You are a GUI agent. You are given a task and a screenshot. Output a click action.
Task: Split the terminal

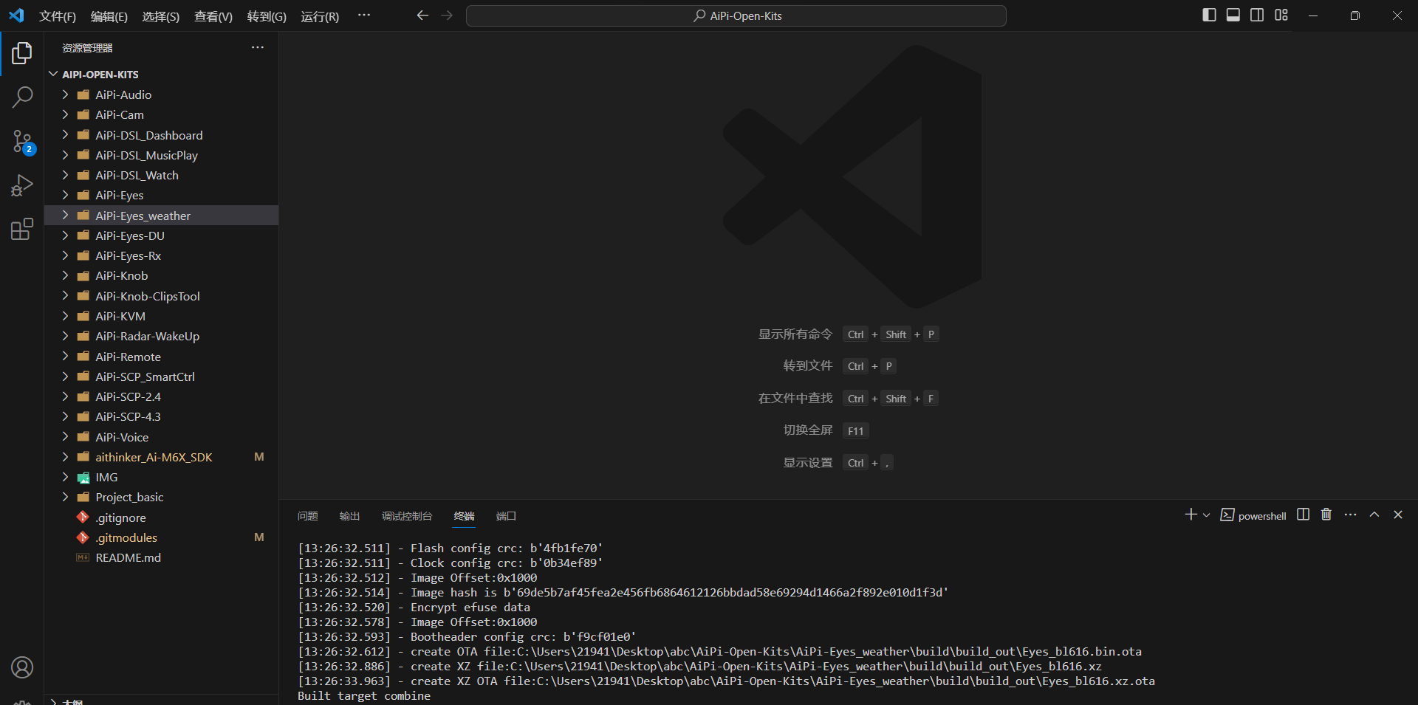tap(1304, 515)
